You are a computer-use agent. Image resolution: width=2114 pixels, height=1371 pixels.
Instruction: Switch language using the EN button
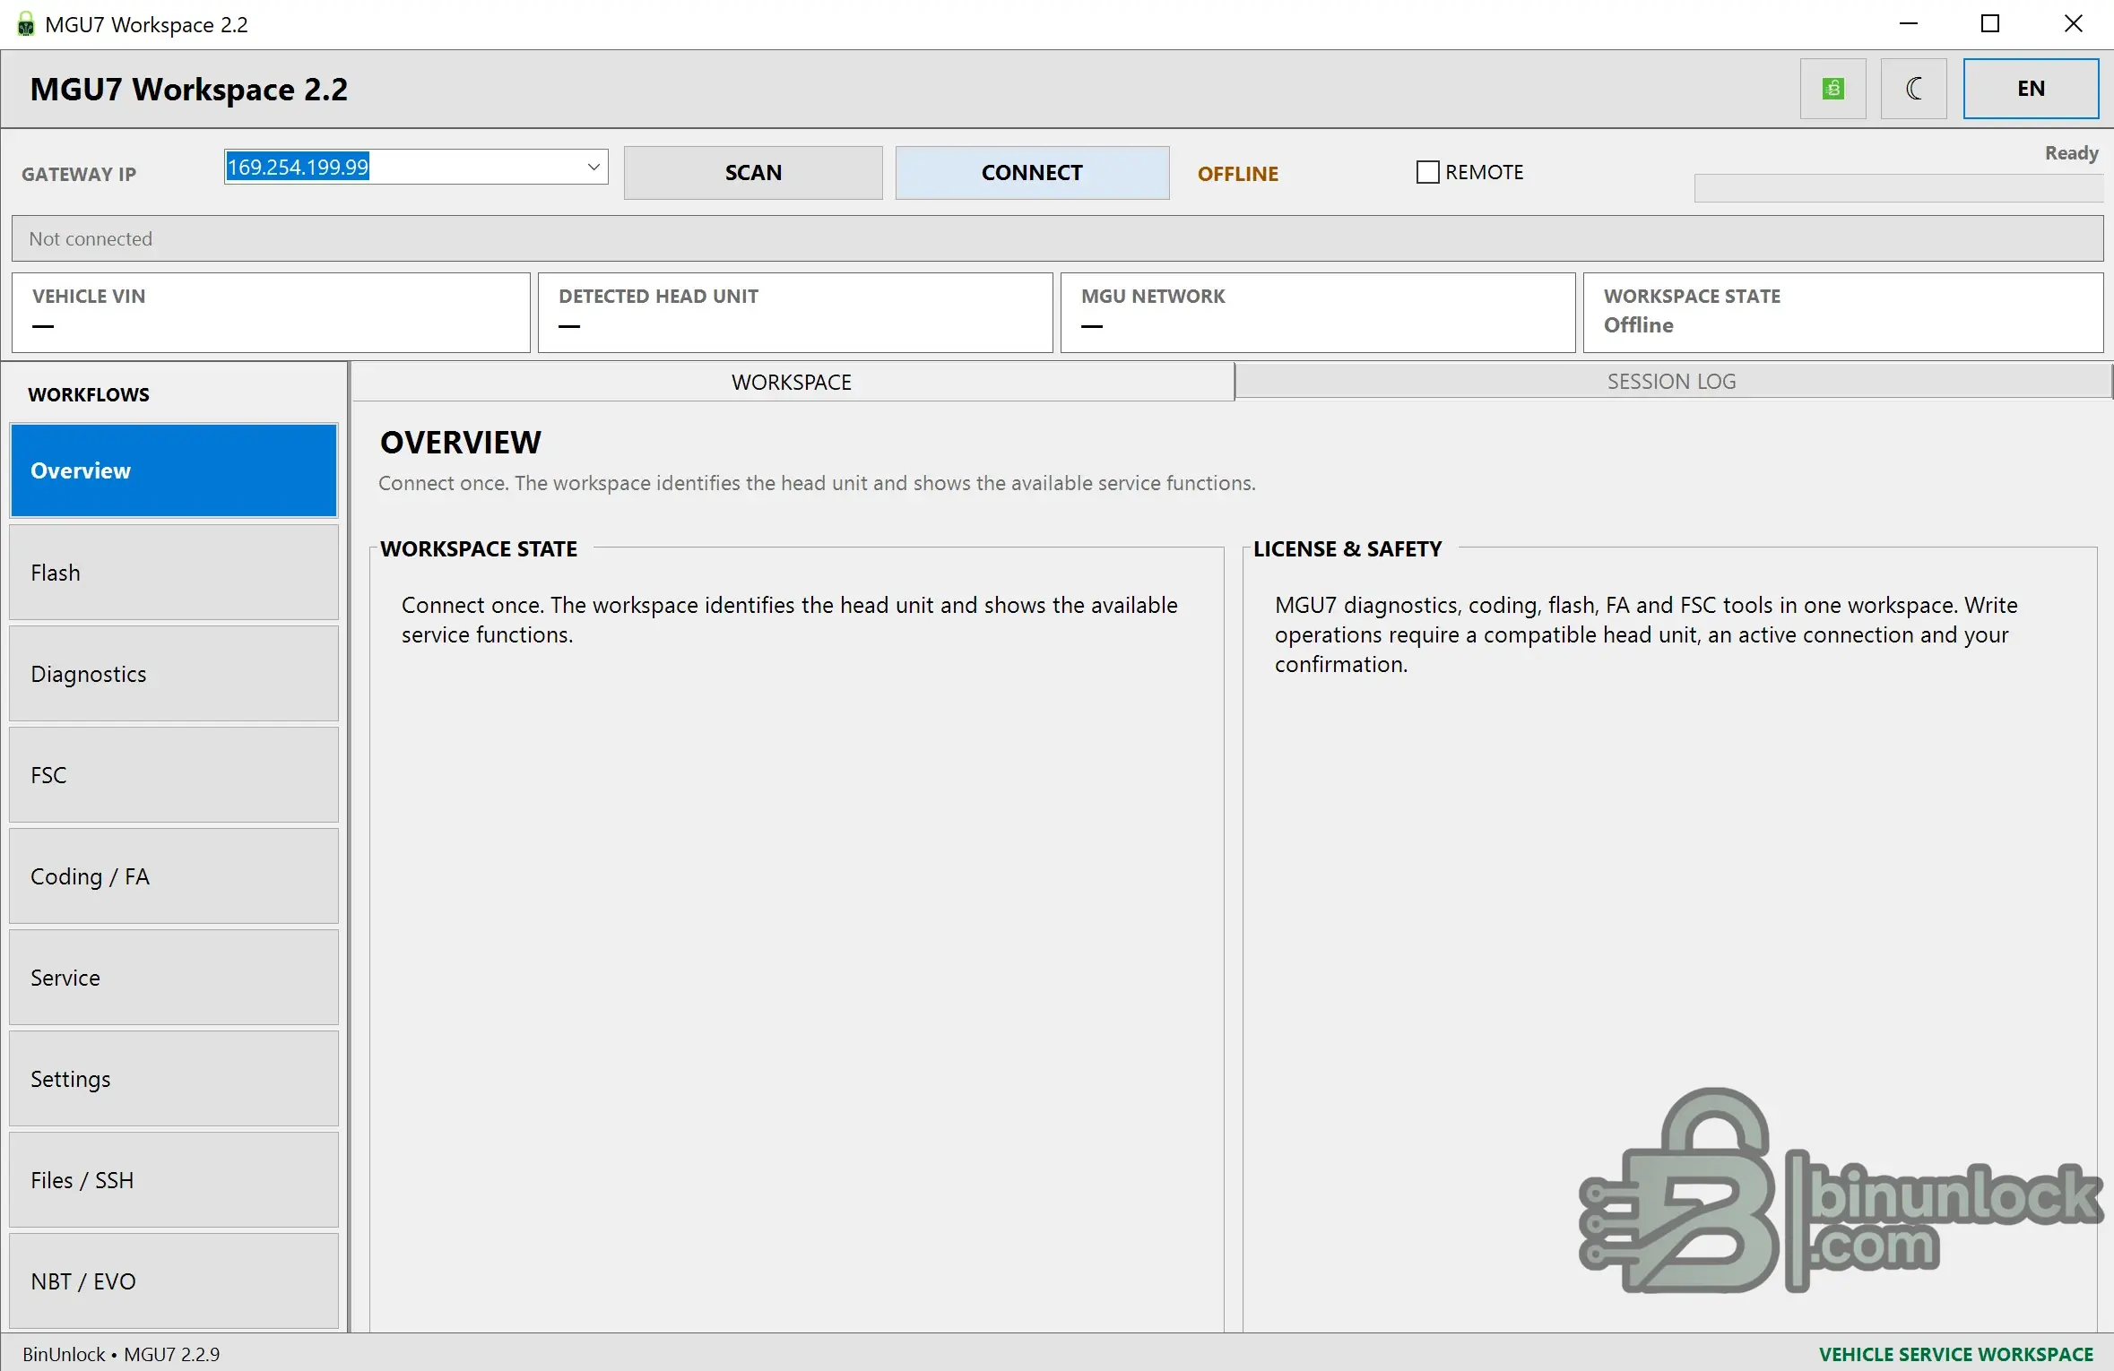click(x=2031, y=89)
